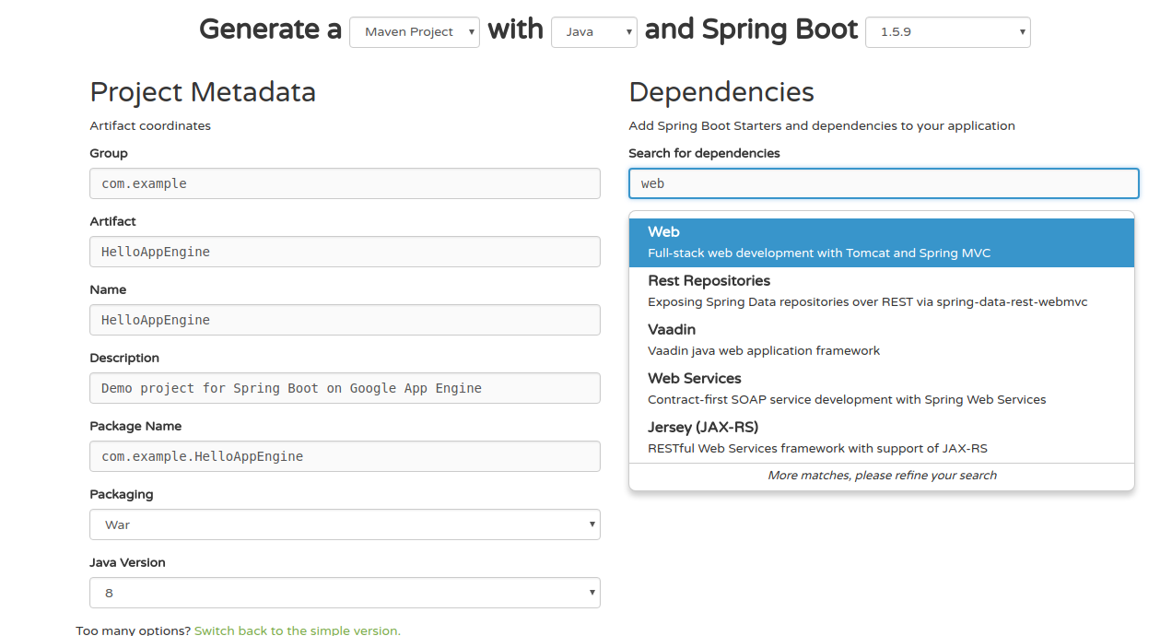Click 'Add Spring Boot Starters and dependencies' text

coord(822,125)
